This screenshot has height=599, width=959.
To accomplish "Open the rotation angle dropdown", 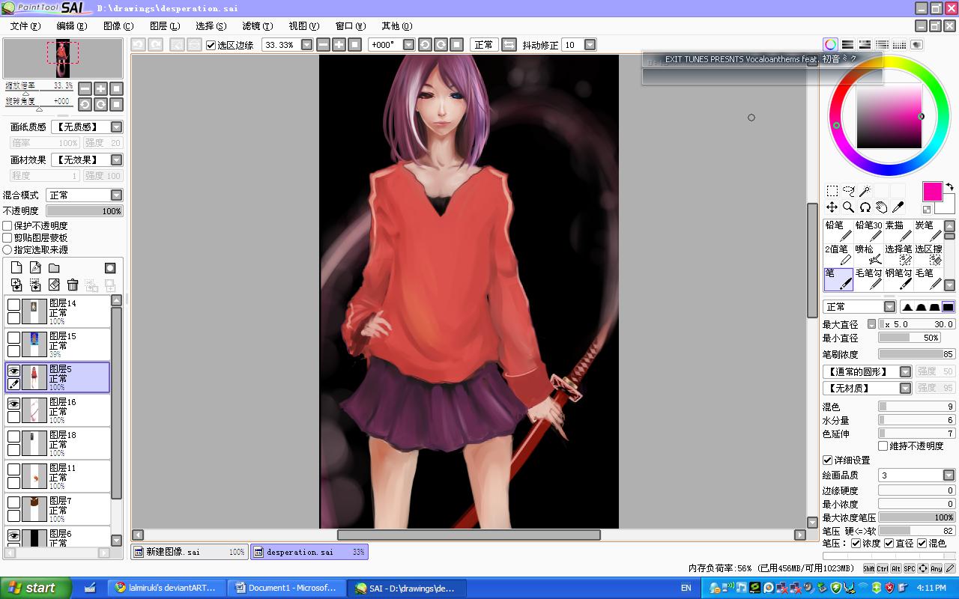I will tap(408, 45).
